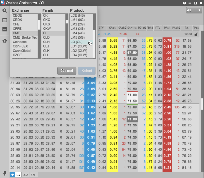This screenshot has height=178, width=204.
Task: Open the calendar expiry icon
Action: [x=5, y=20]
